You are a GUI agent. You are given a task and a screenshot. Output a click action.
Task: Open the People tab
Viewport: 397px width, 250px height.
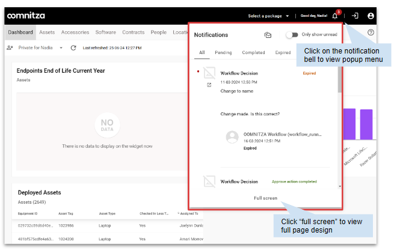158,32
